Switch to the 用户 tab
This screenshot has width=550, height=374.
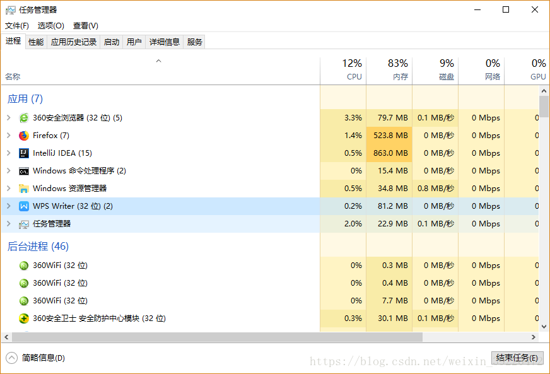click(134, 42)
